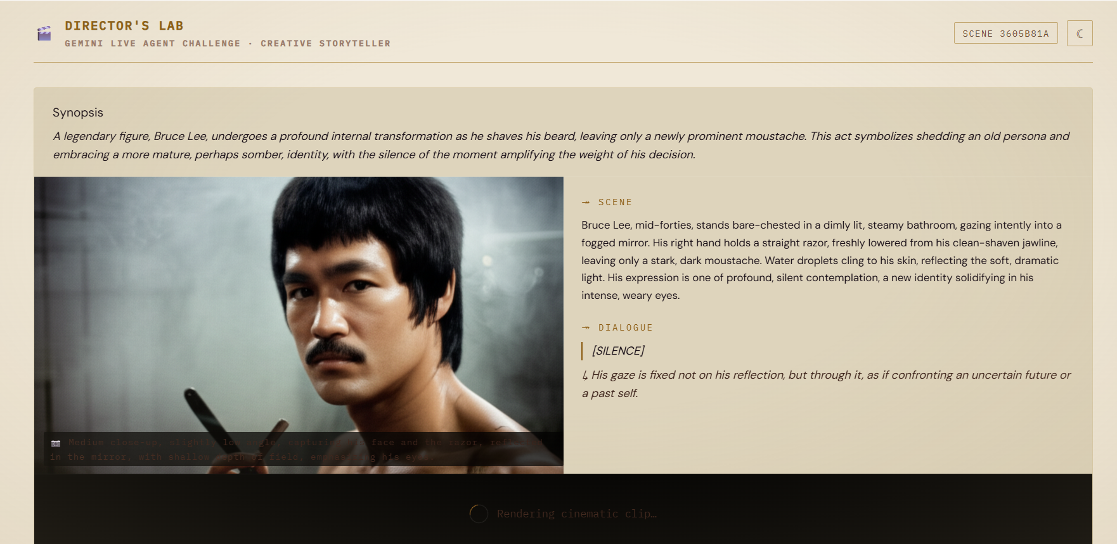Click the synopsis italic paragraph
Screen dimensions: 1117x544
[x=561, y=145]
